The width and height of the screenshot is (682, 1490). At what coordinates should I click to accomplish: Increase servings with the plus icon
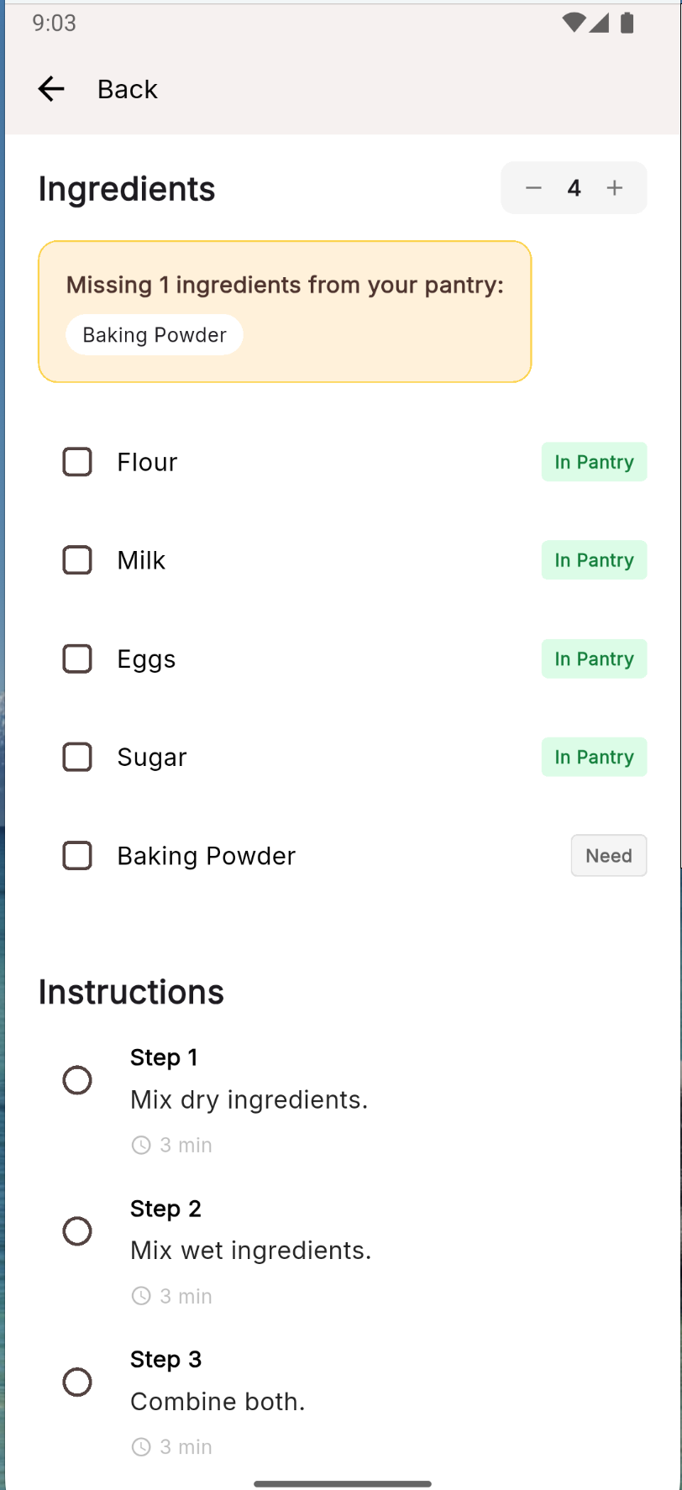point(615,188)
